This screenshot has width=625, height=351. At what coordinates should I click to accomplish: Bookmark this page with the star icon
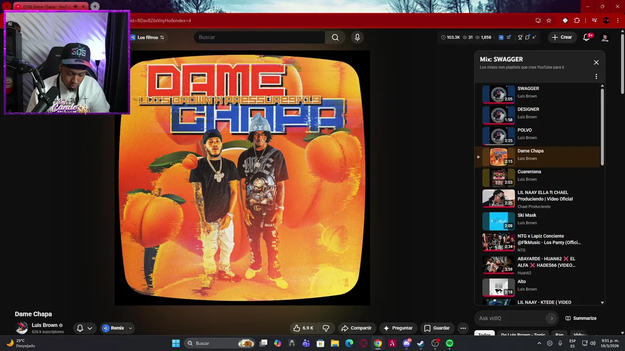[x=549, y=20]
